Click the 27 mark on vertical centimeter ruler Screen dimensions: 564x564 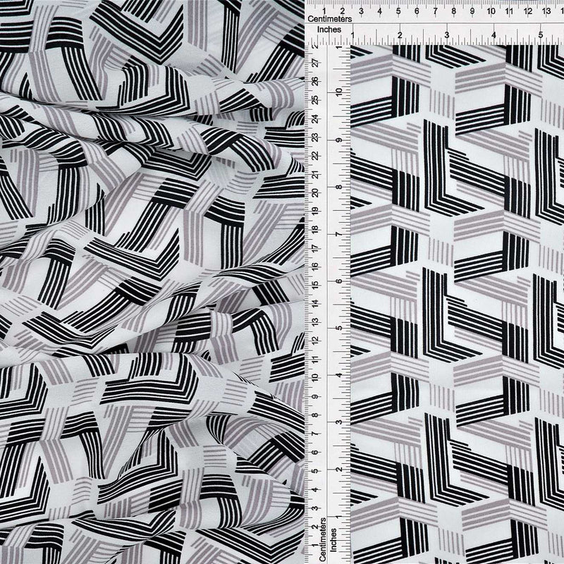point(316,63)
